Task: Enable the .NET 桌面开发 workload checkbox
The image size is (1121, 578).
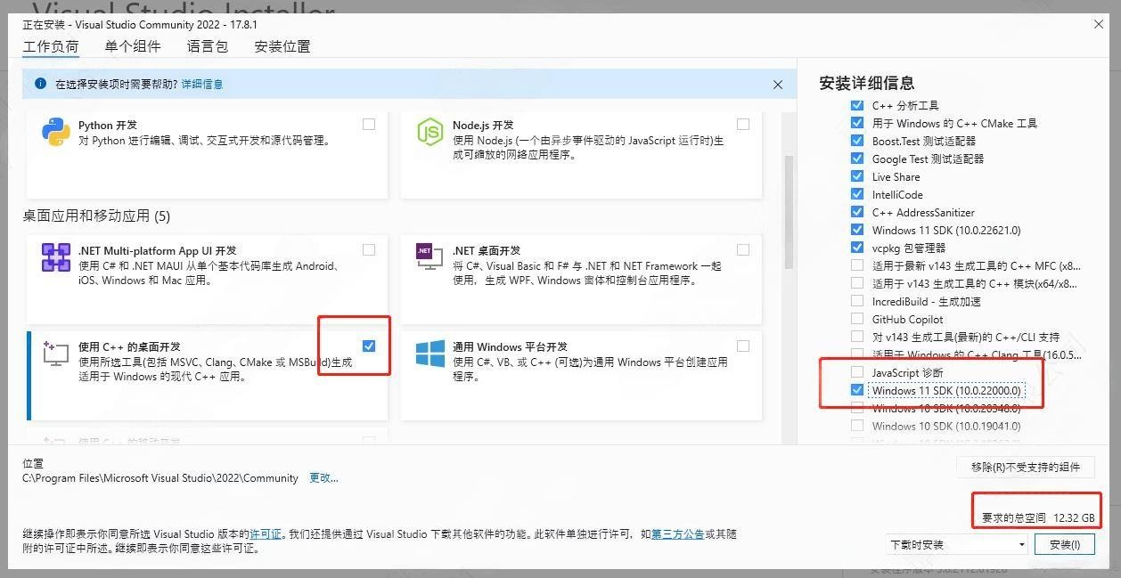Action: (x=743, y=250)
